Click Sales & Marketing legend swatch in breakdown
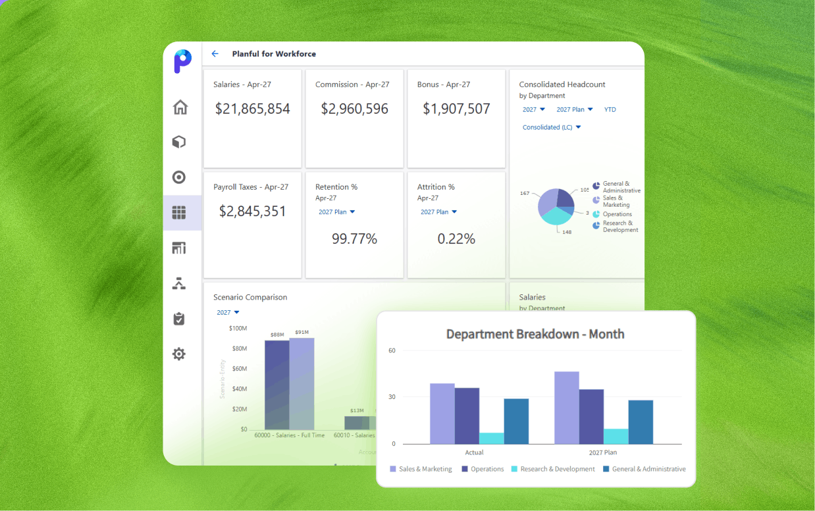 point(393,469)
